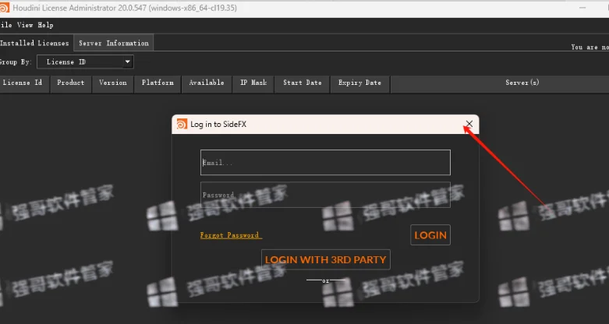Viewport: 609px width, 324px height.
Task: Sort by License Id column header
Action: click(23, 83)
